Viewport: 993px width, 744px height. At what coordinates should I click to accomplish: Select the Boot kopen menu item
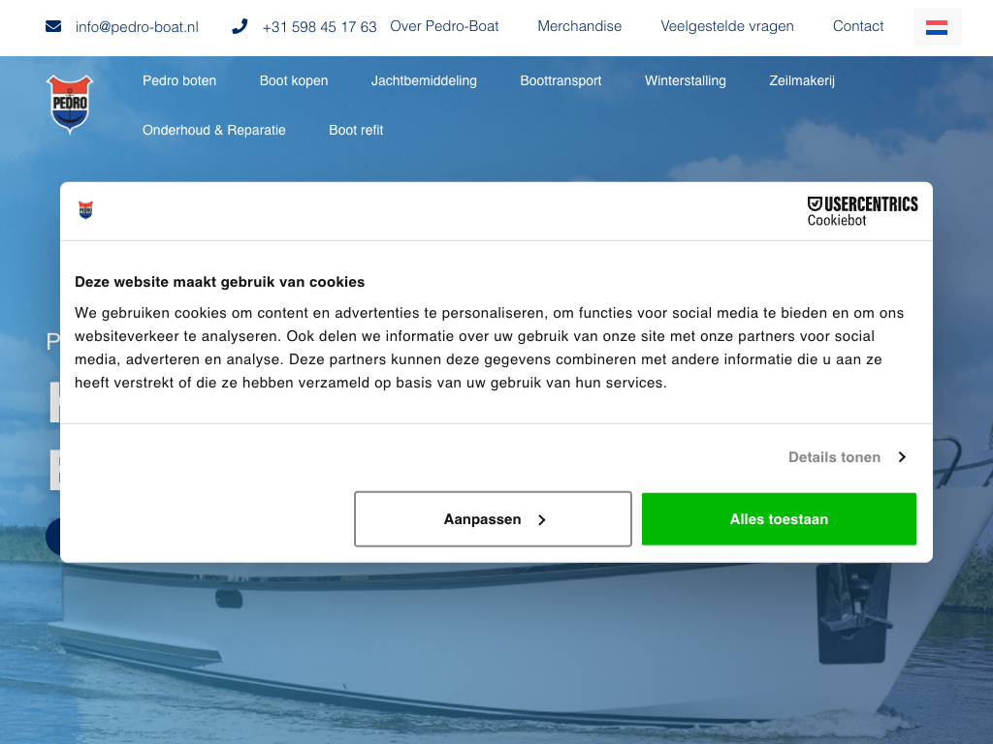point(294,80)
